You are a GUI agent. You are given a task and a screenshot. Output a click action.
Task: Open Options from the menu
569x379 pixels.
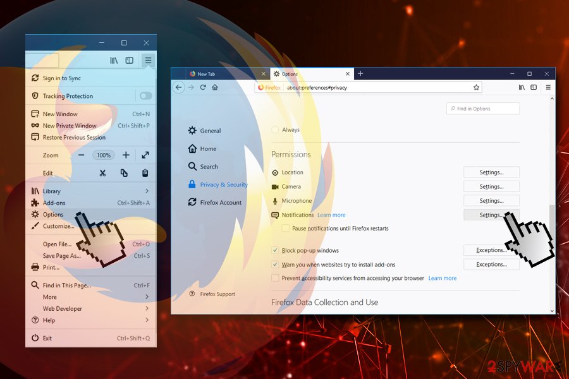tap(91, 214)
